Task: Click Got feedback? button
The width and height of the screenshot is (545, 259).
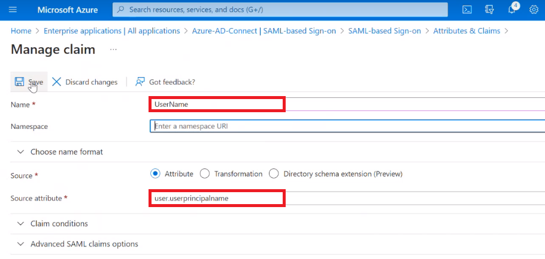Action: point(165,82)
